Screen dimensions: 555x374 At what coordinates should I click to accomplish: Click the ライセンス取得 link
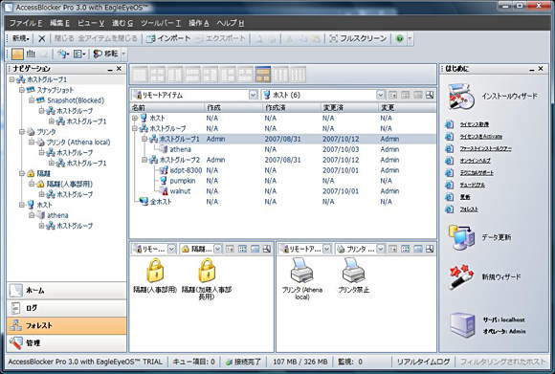(x=475, y=124)
